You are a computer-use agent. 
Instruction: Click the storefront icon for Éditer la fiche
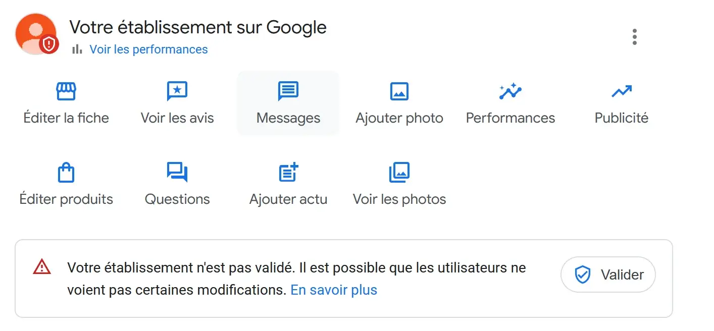(66, 91)
